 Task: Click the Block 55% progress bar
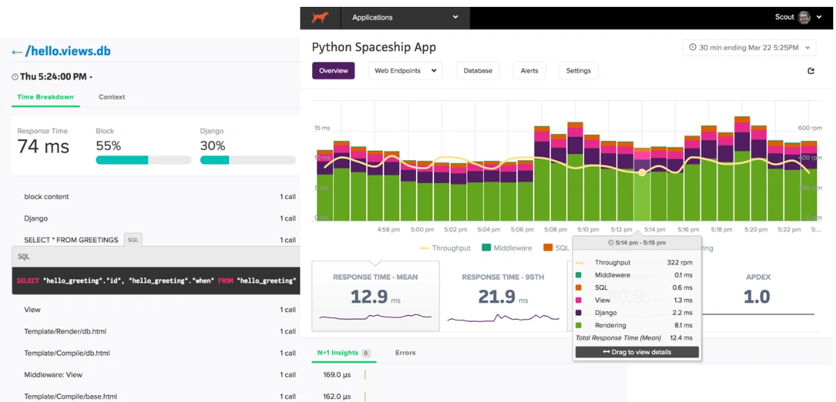144,160
